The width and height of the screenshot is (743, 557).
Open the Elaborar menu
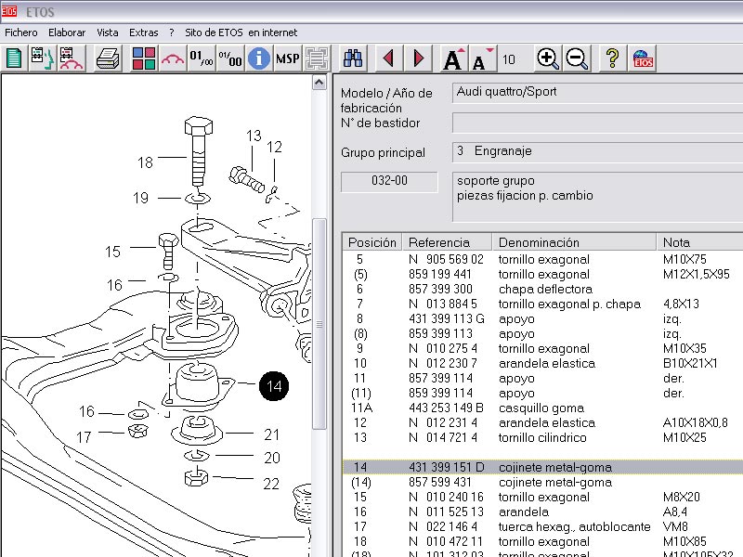[67, 32]
